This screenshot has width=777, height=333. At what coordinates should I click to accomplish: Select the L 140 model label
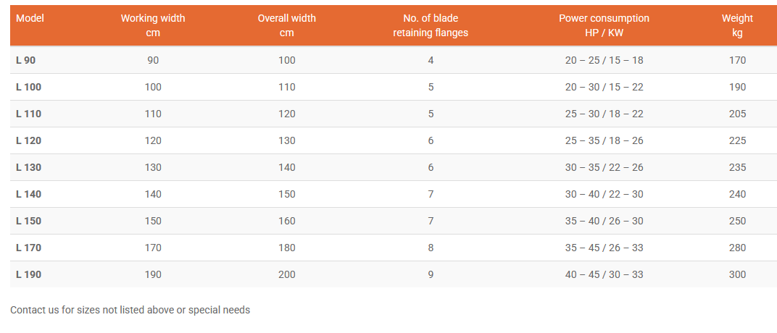(28, 194)
